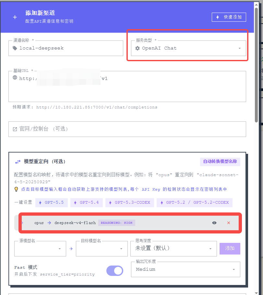The image size is (263, 295).
Task: Apply the GPT-5.4 one-click preset
Action: pyautogui.click(x=87, y=203)
